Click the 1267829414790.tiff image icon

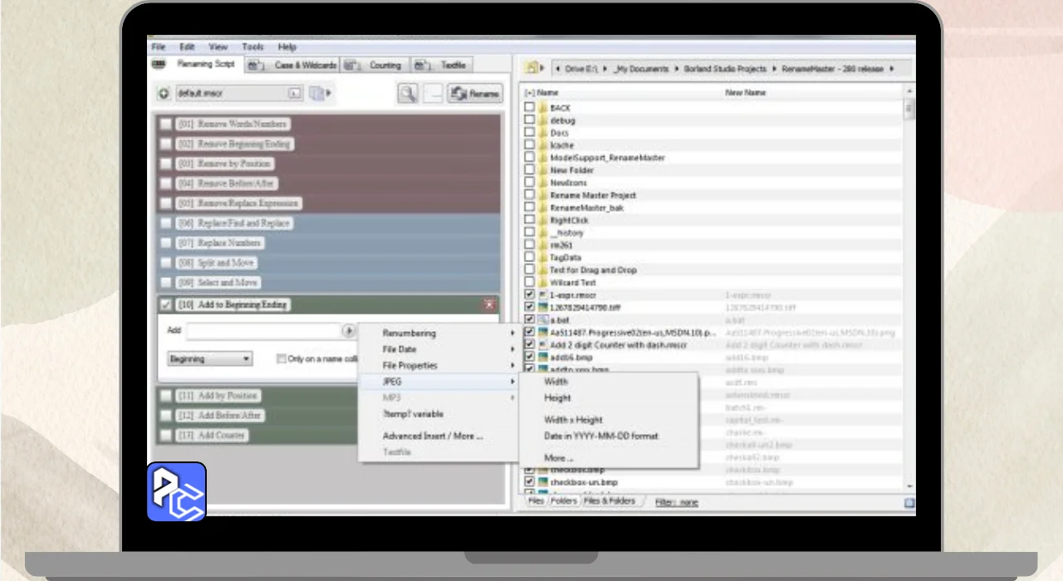(x=542, y=307)
